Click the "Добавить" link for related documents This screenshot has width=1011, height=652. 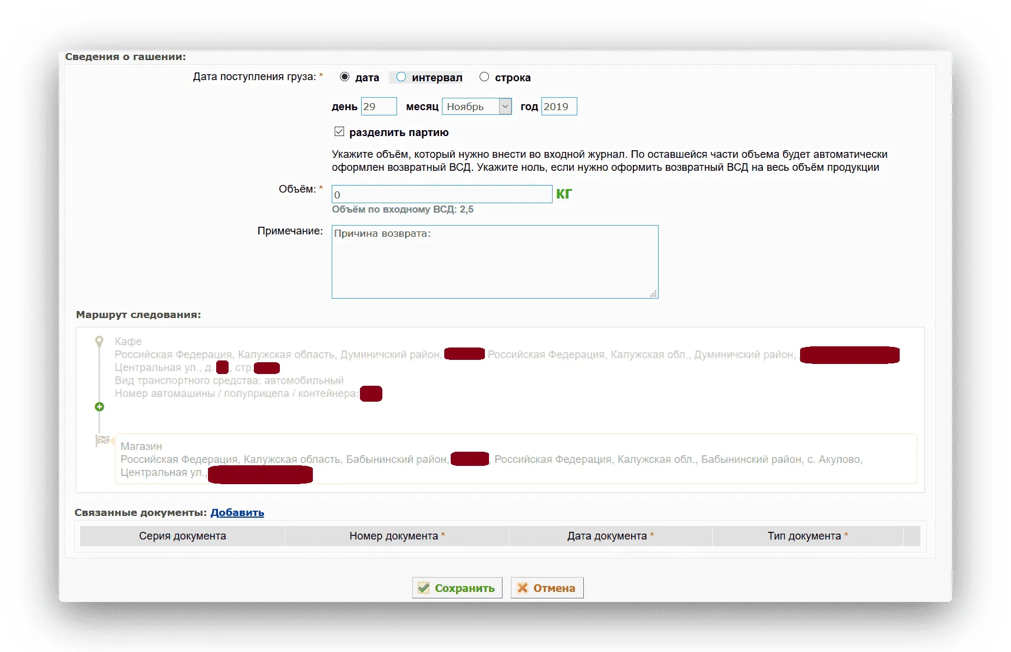pos(237,512)
